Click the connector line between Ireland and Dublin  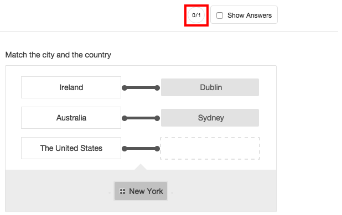click(141, 88)
